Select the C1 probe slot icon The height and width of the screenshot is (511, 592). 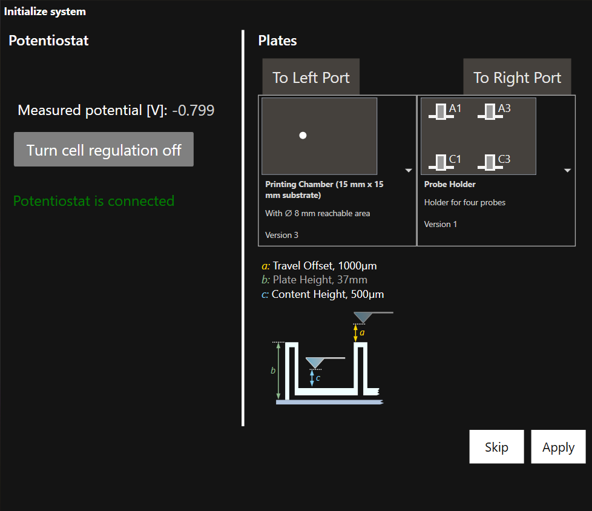coord(441,161)
